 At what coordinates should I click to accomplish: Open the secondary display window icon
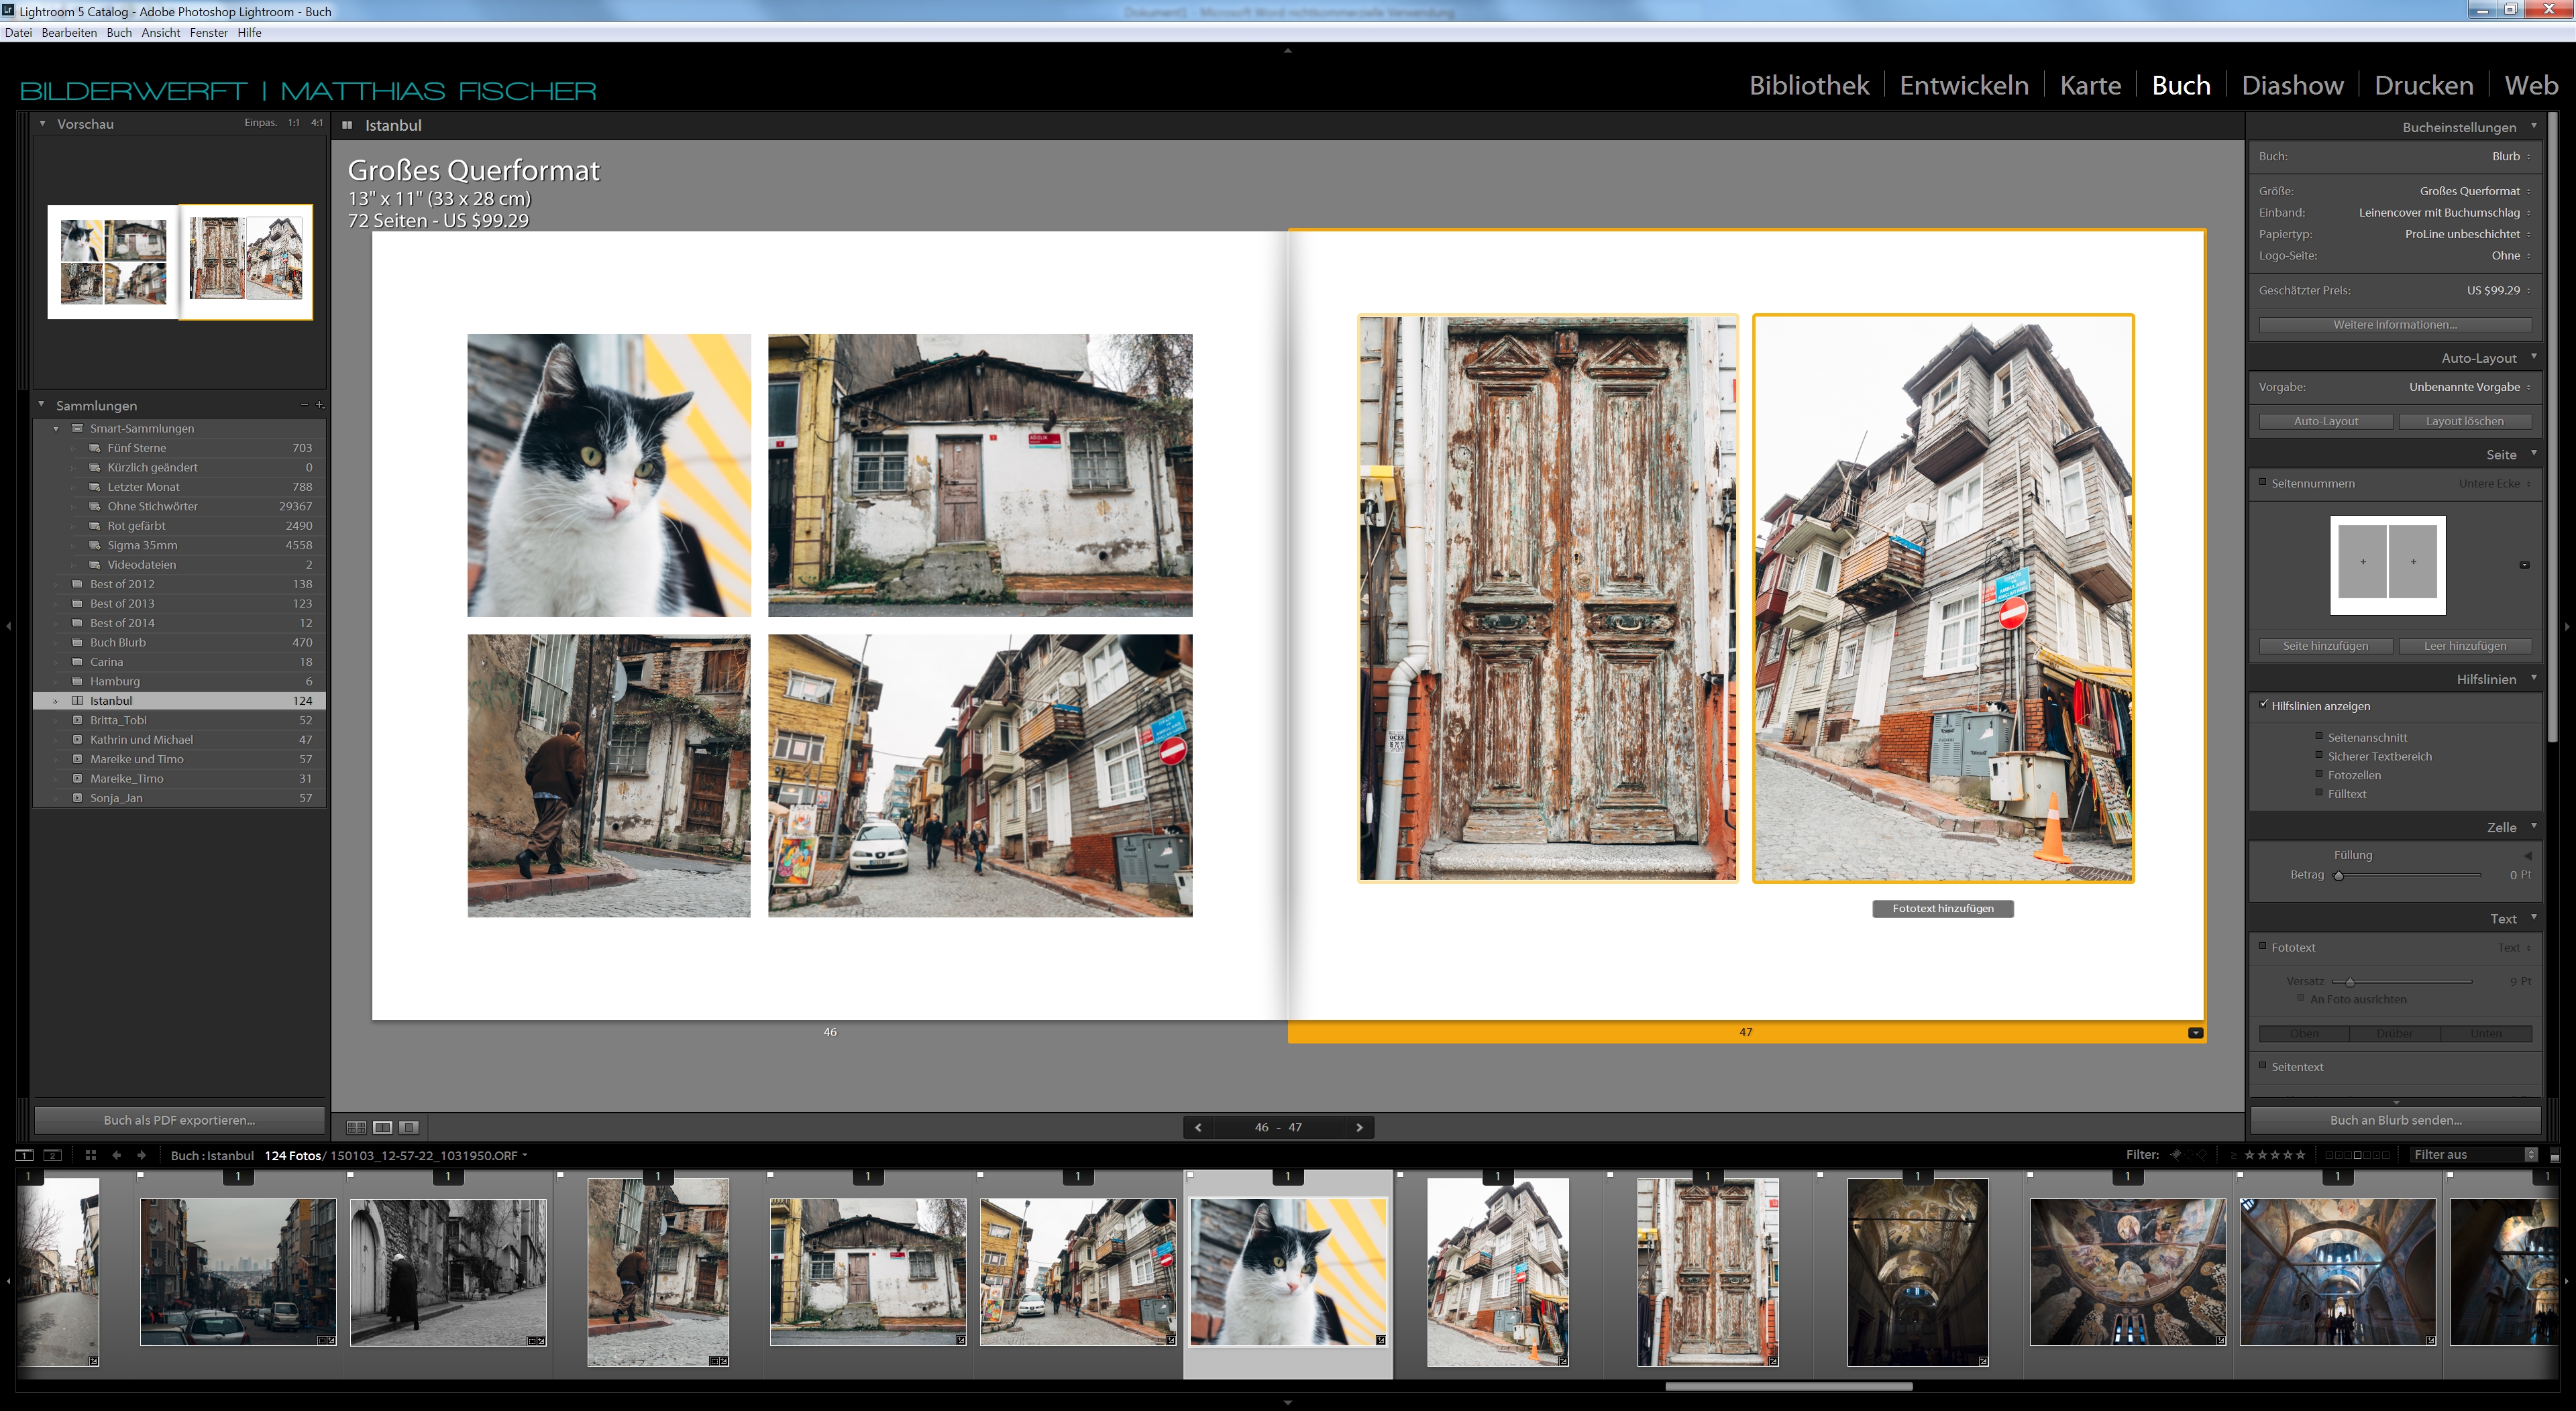[x=52, y=1156]
